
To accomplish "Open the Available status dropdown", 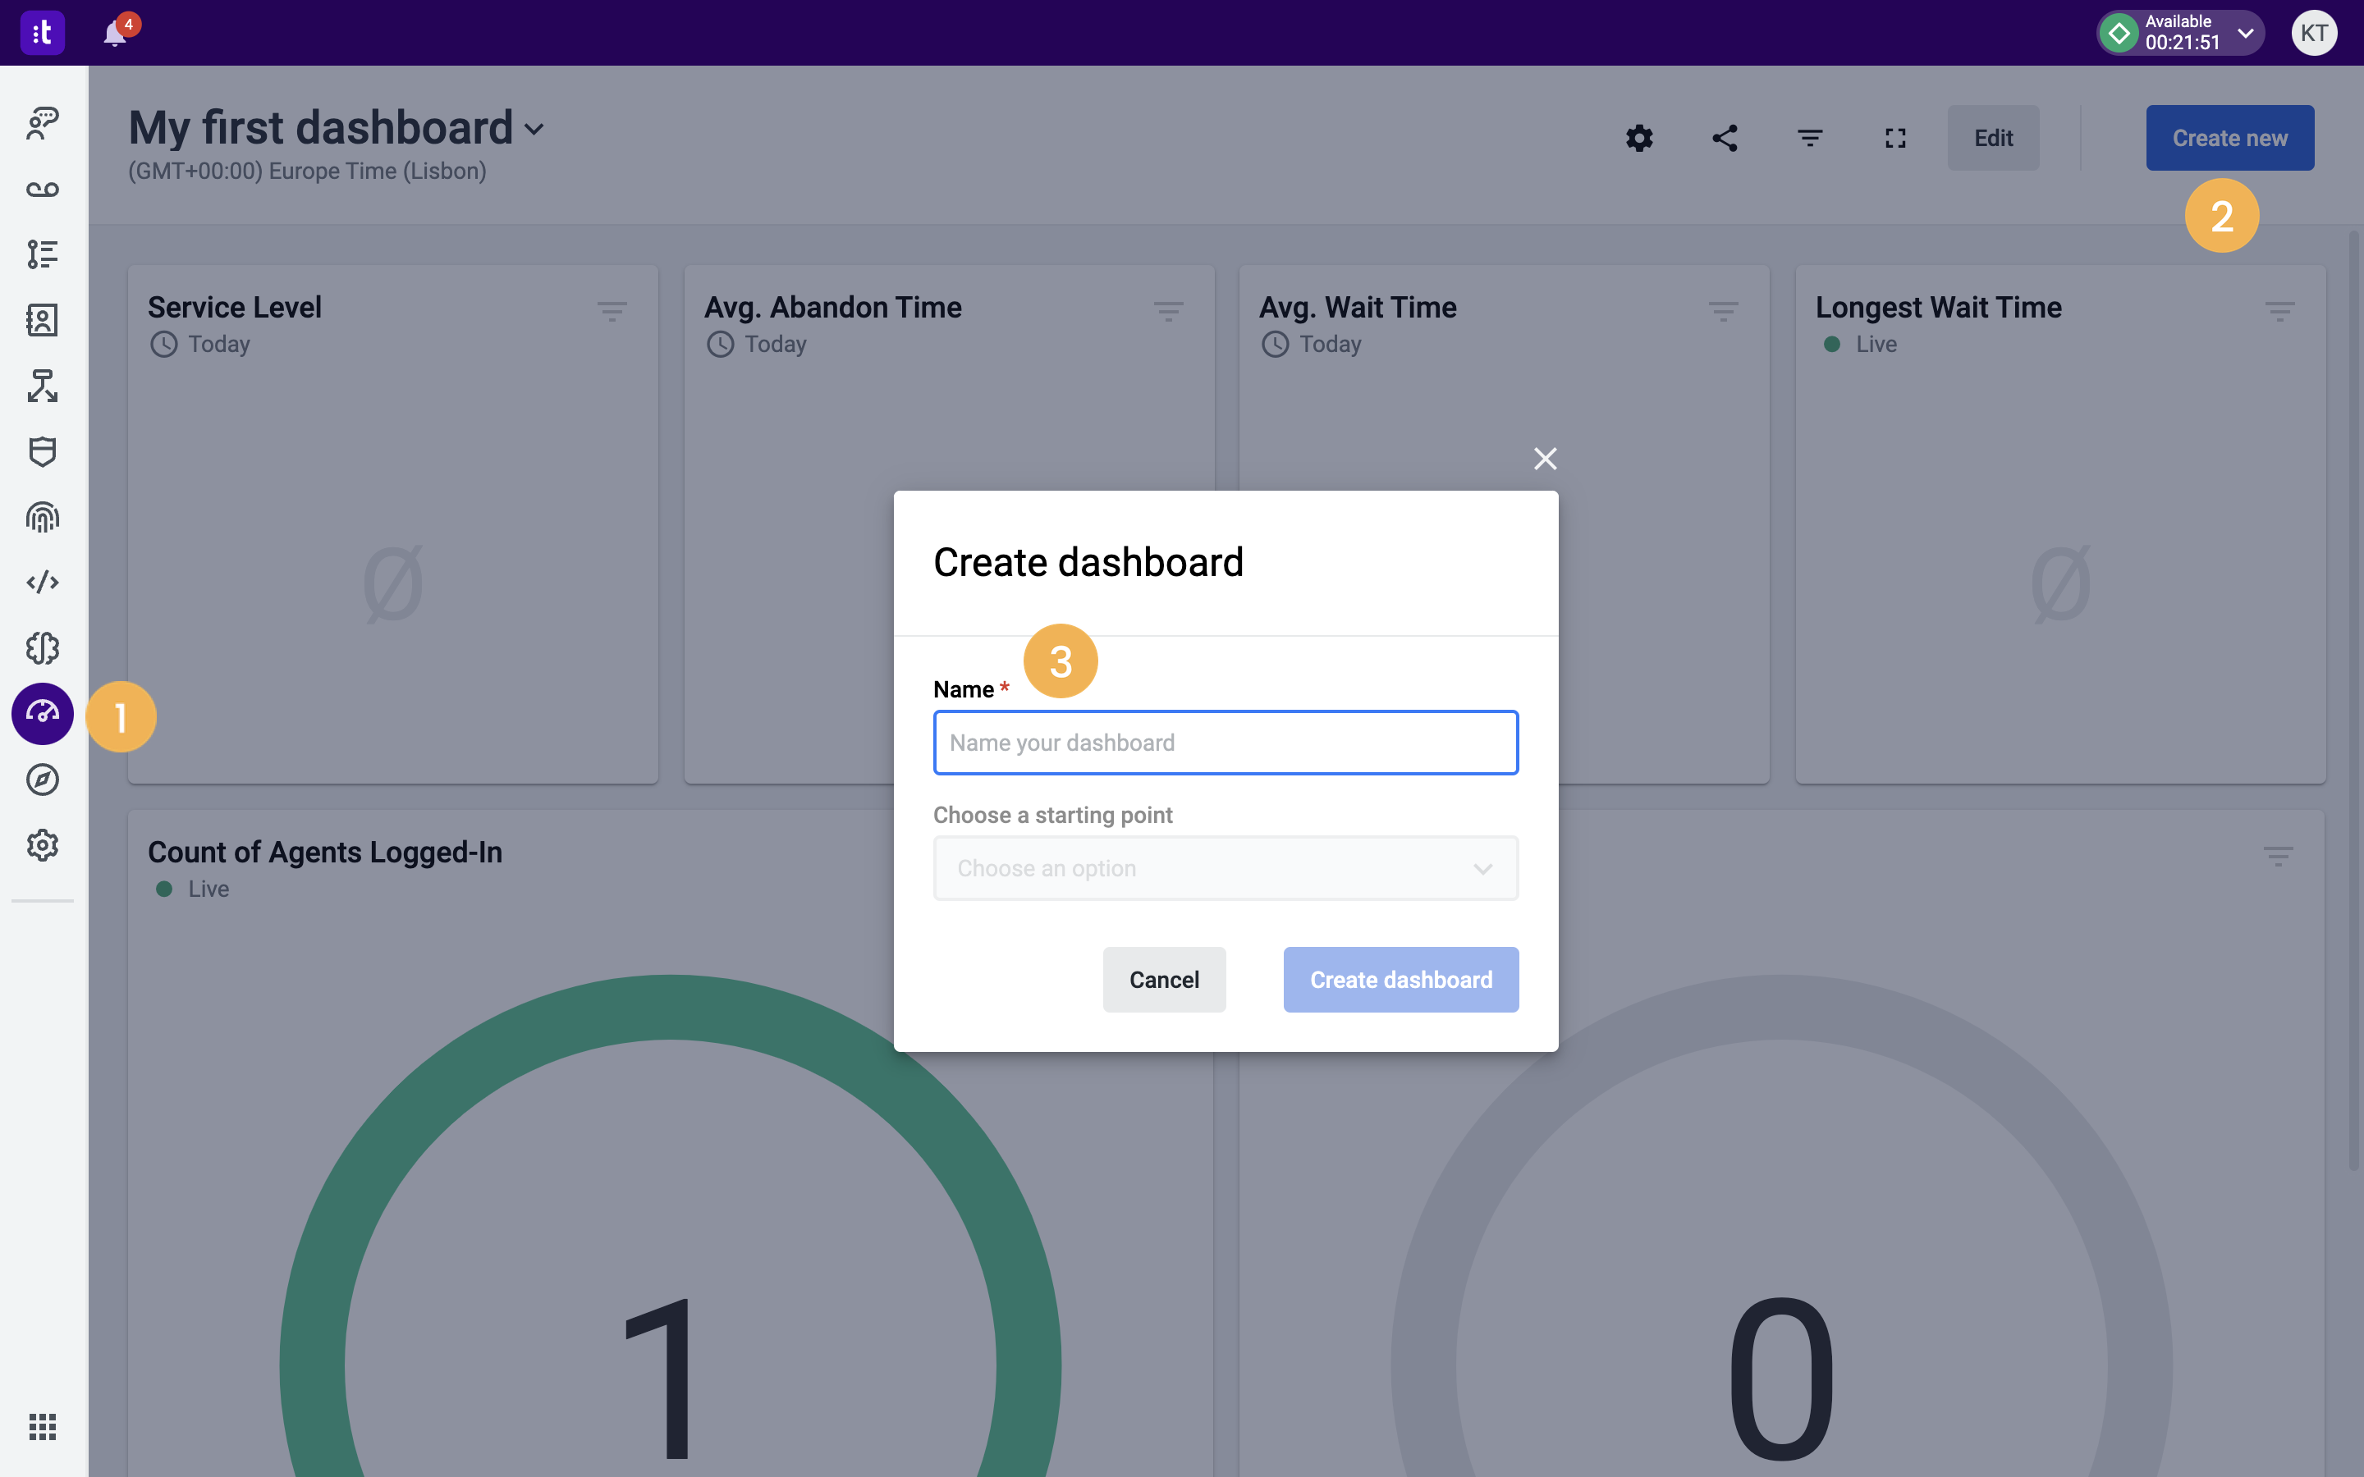I will (x=2180, y=33).
